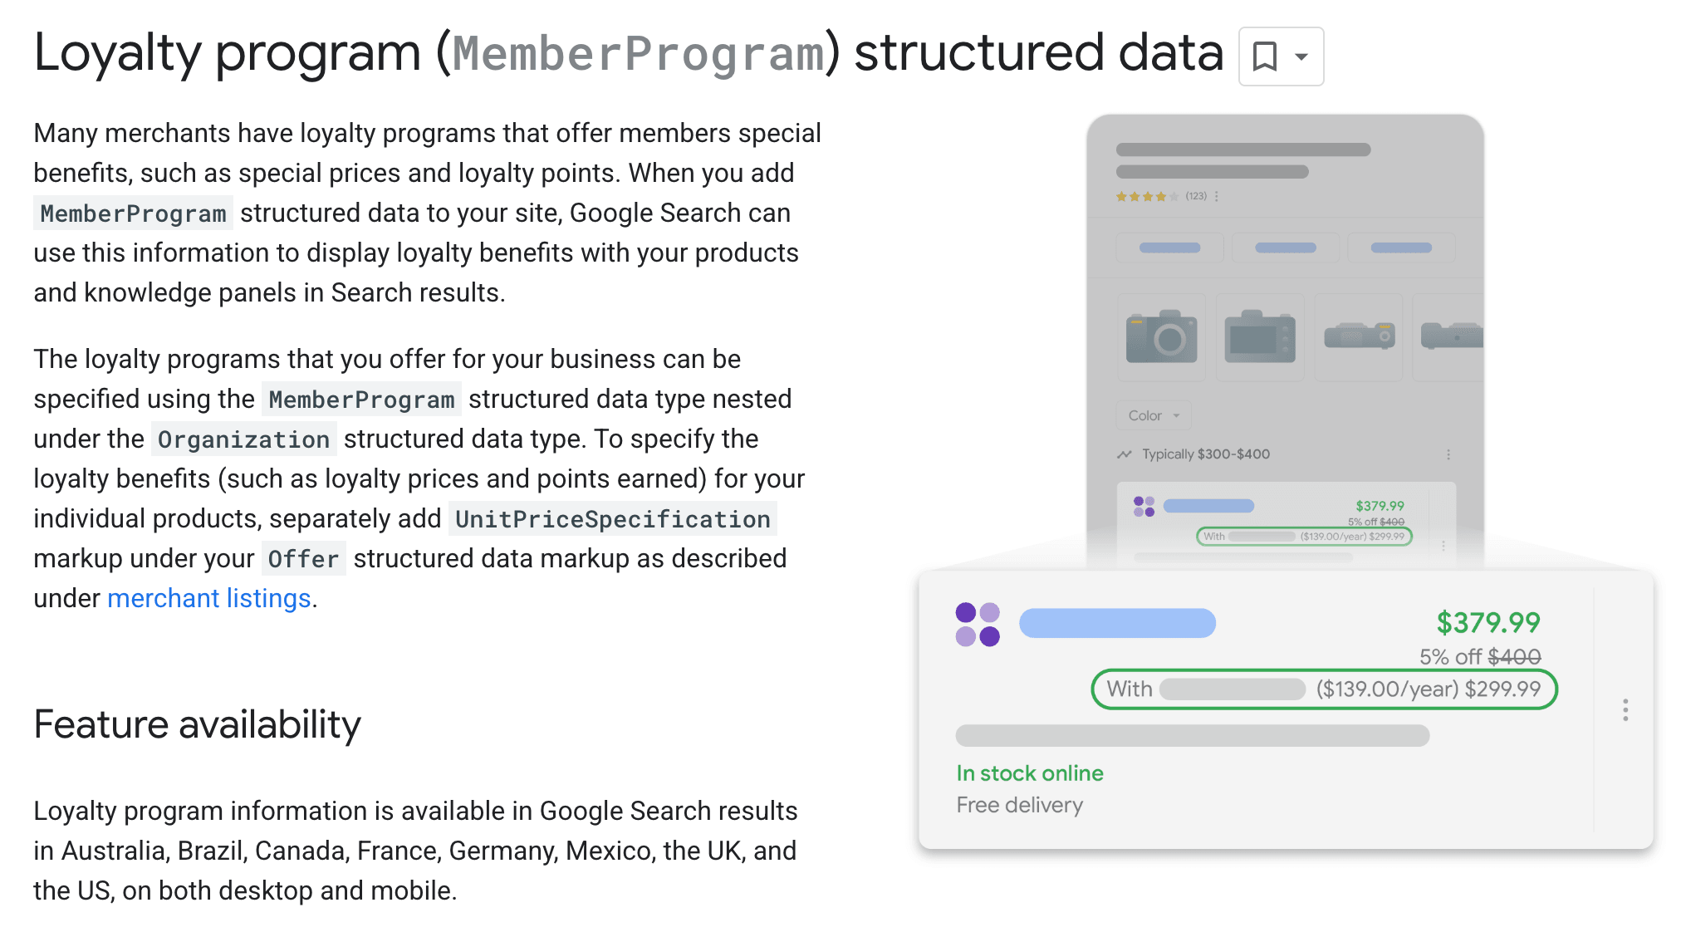Click the small merchant logo in the phone mockup
Screen dimensions: 1686x932
point(1144,505)
